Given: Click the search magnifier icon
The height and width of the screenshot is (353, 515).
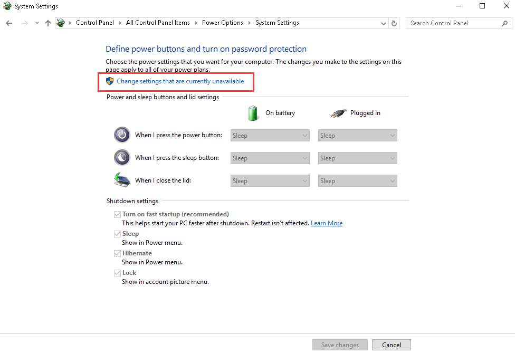Looking at the screenshot, I should click(504, 23).
